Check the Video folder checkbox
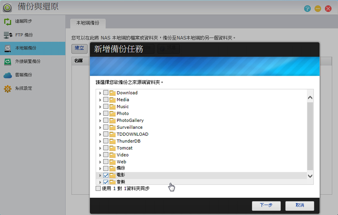Image resolution: width=338 pixels, height=215 pixels. (106, 154)
